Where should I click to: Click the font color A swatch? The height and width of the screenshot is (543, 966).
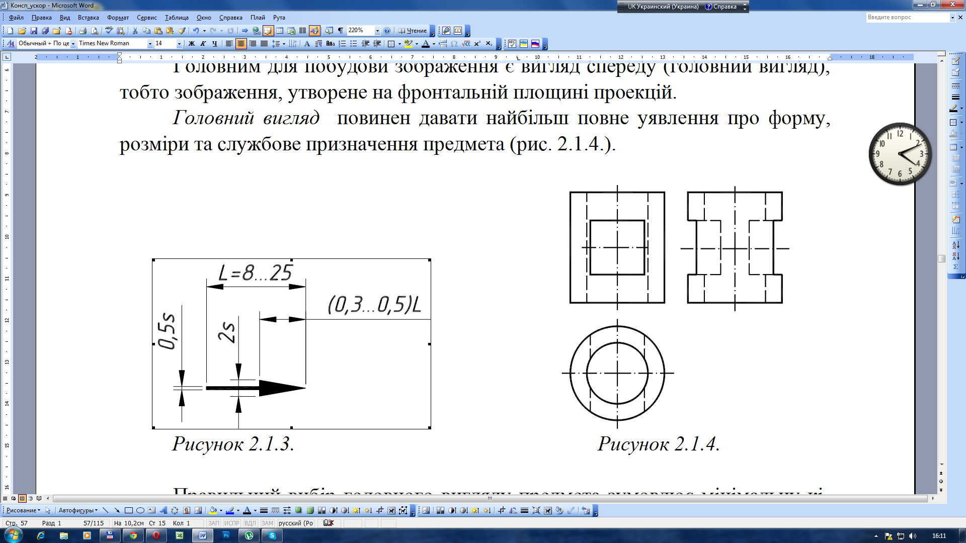point(426,44)
